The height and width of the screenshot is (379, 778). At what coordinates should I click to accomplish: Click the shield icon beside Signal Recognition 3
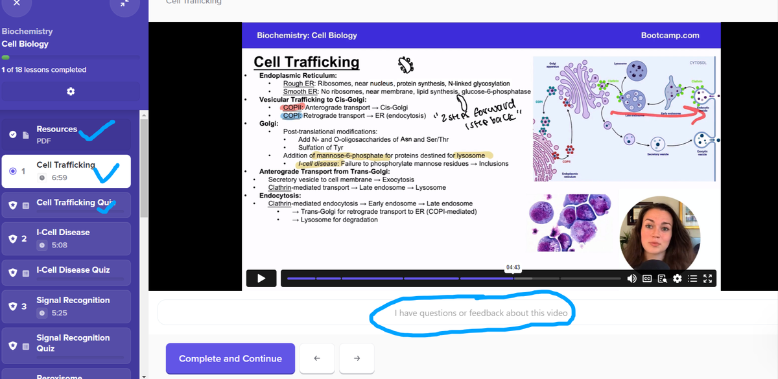[x=12, y=307]
